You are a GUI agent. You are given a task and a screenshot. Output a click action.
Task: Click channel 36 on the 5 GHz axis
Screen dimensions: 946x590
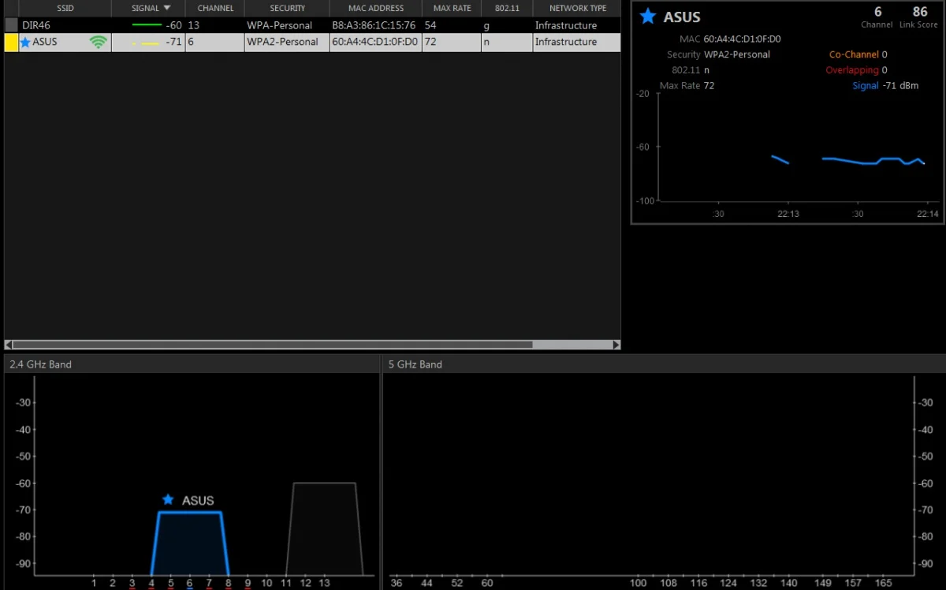tap(396, 583)
